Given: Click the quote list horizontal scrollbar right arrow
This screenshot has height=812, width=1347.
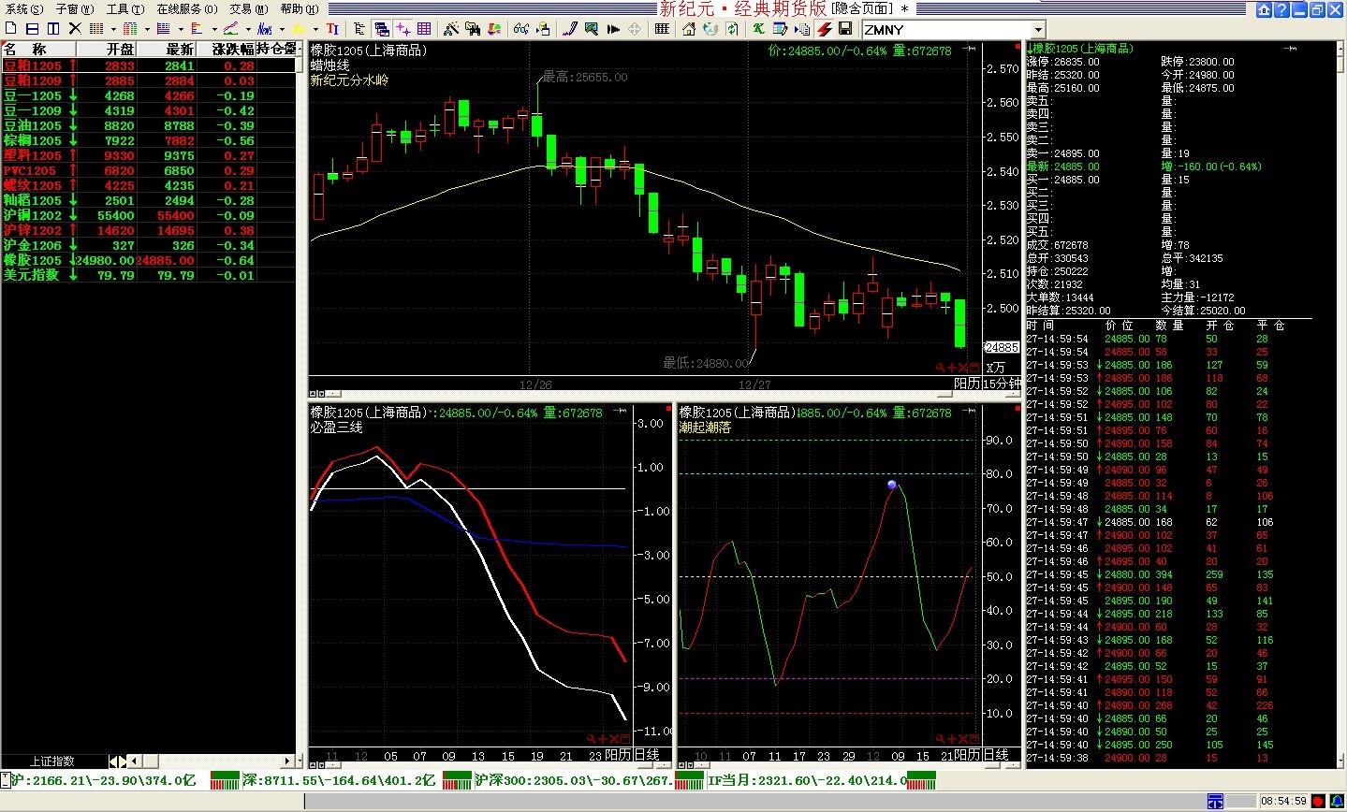Looking at the screenshot, I should click(x=287, y=761).
